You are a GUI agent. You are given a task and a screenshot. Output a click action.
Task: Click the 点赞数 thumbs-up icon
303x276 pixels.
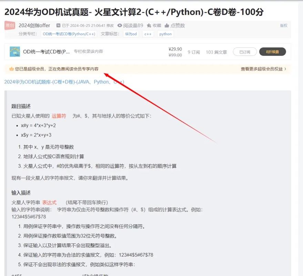pyautogui.click(x=167, y=25)
